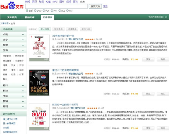Collapse the 生活 category arrow
The width and height of the screenshot is (169, 134).
23,50
